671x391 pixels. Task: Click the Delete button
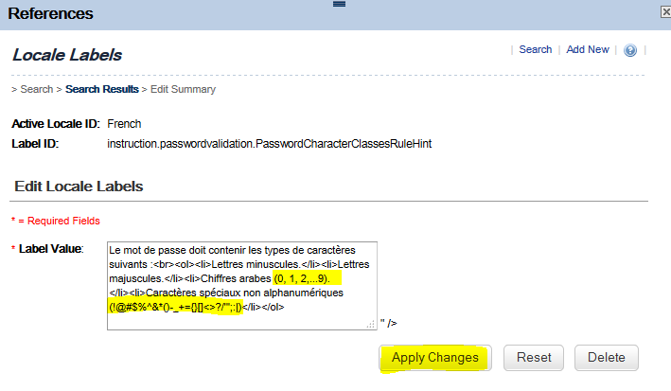607,358
